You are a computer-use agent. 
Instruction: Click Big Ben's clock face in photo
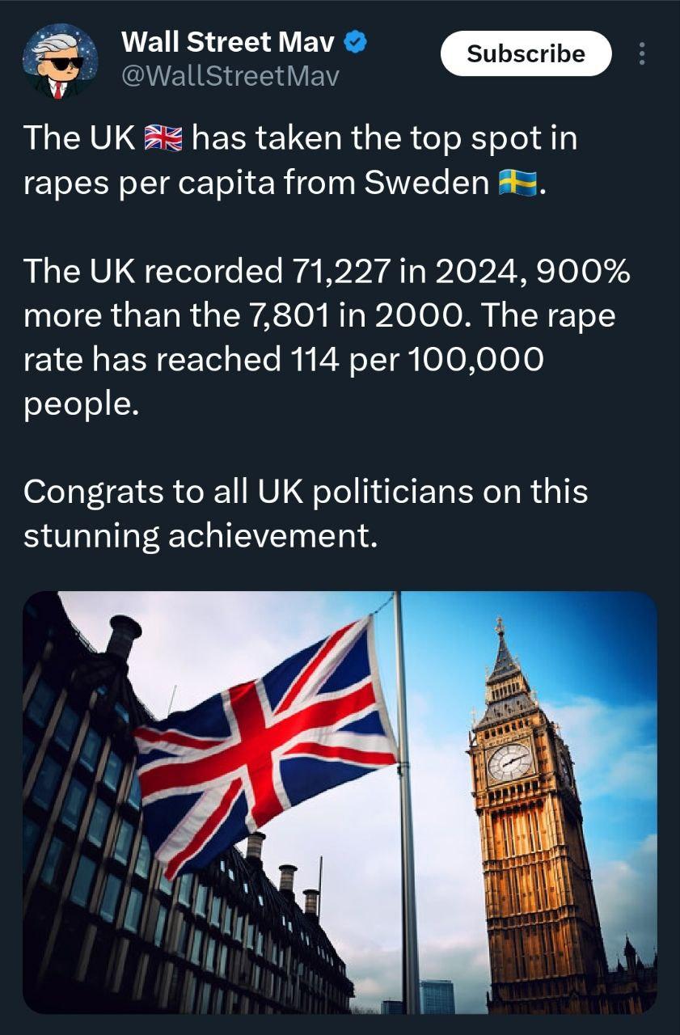tap(511, 761)
